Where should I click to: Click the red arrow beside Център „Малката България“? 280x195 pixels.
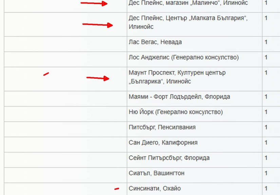coord(98,24)
